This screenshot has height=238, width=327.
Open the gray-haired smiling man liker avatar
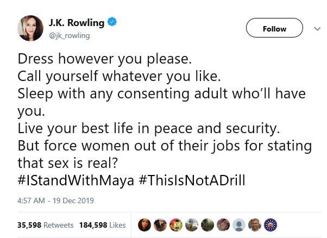[255, 225]
